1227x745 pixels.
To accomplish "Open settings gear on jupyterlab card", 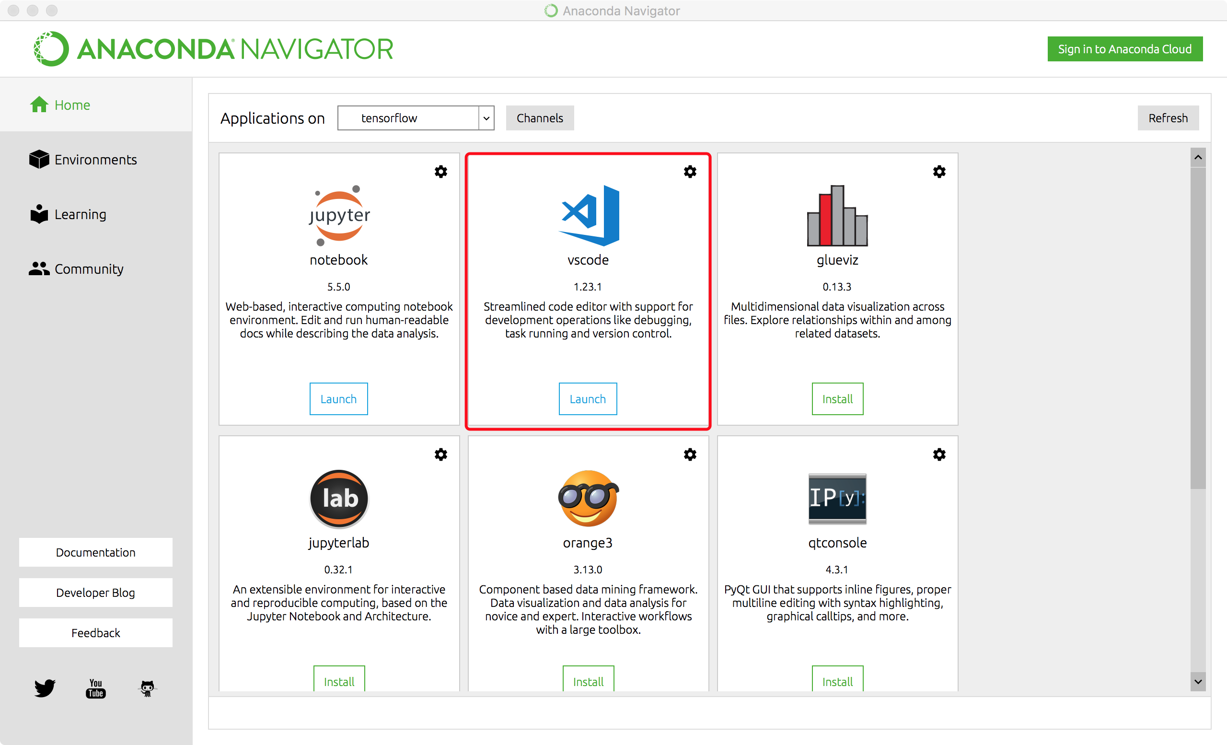I will coord(440,454).
